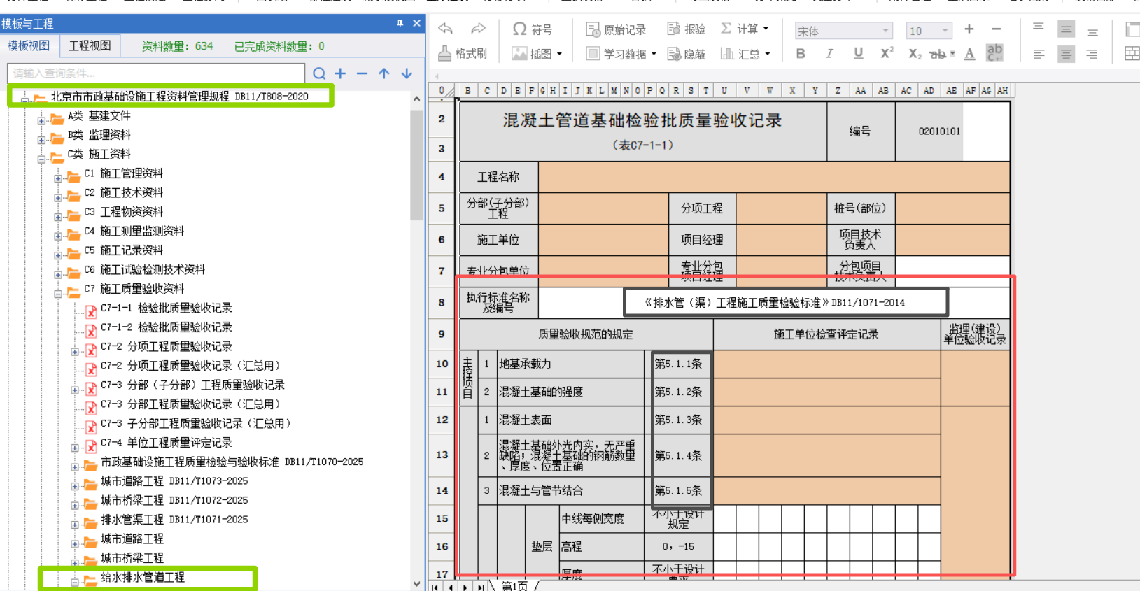The image size is (1140, 591).
Task: Click the move-down arrow above the tree
Action: point(407,73)
